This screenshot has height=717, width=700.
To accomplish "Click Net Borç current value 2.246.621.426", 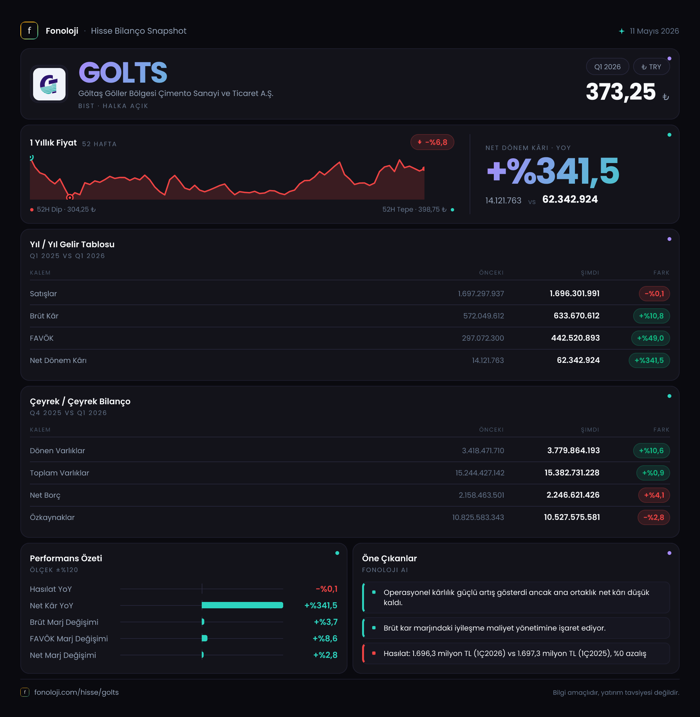I will point(573,495).
